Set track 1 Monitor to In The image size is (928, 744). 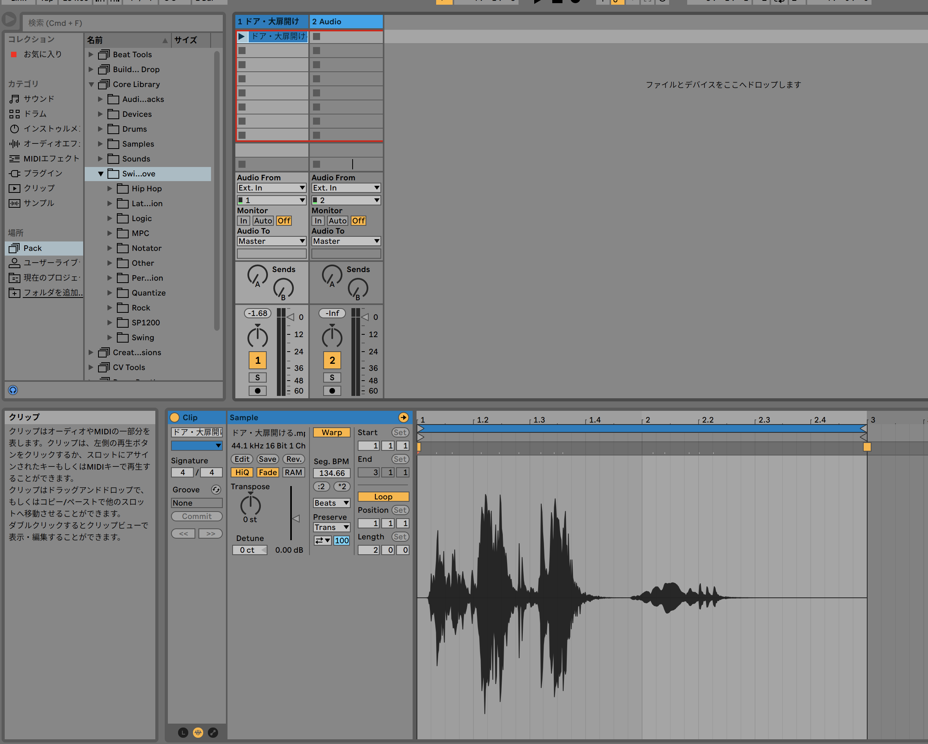pyautogui.click(x=244, y=221)
